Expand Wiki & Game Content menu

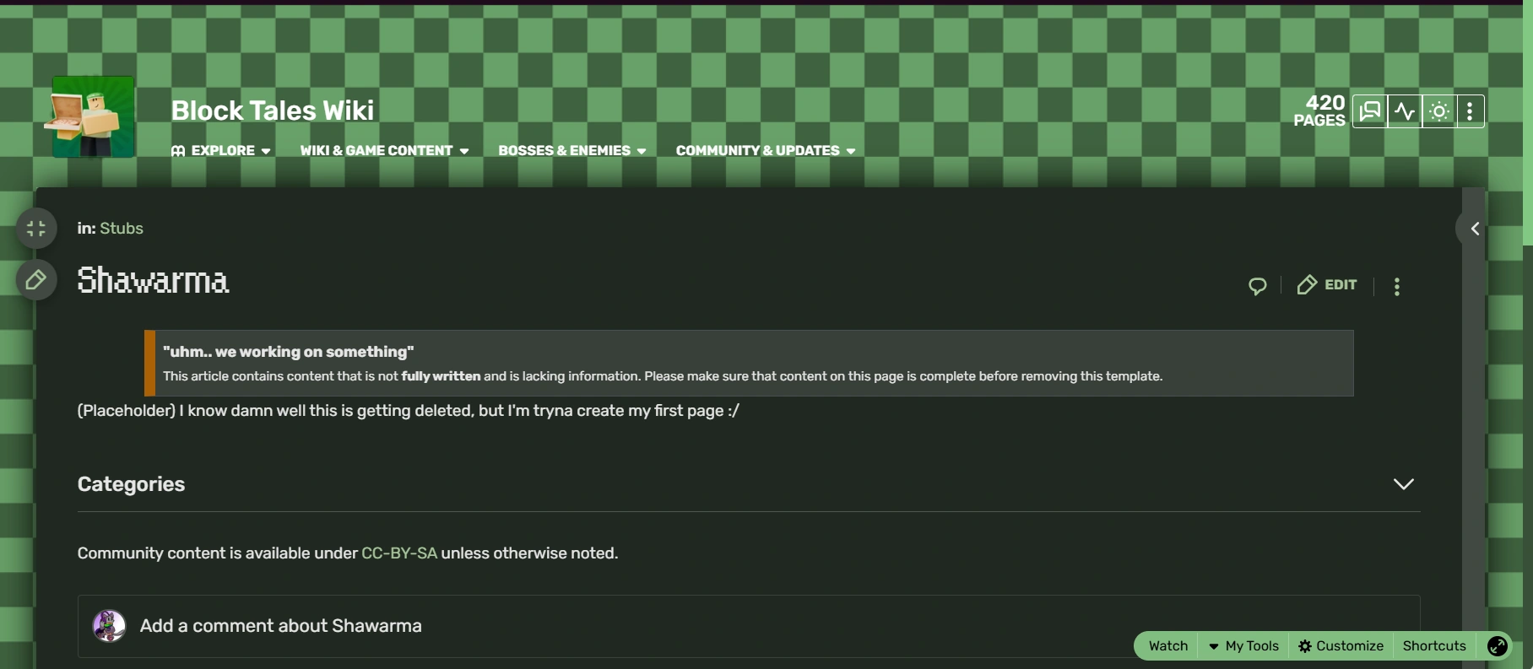click(384, 151)
